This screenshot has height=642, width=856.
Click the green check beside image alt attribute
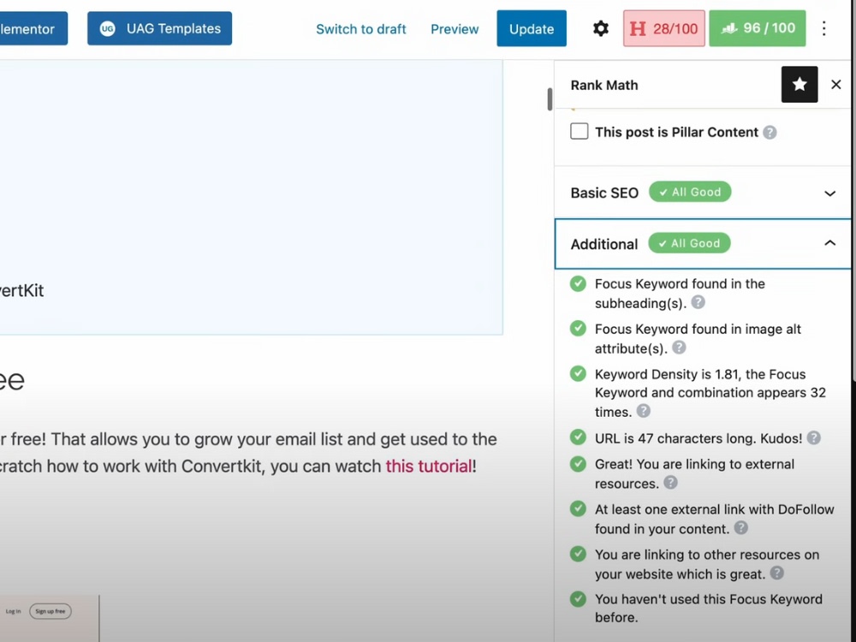click(x=578, y=329)
